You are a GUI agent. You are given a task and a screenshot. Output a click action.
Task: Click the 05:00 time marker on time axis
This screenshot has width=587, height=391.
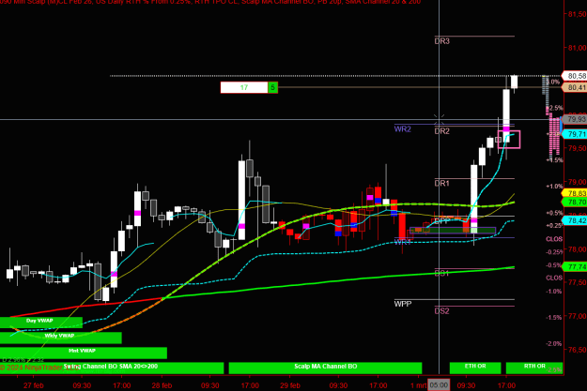[439, 385]
